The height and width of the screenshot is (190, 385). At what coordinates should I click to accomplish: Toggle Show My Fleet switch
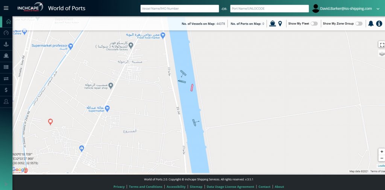(314, 24)
